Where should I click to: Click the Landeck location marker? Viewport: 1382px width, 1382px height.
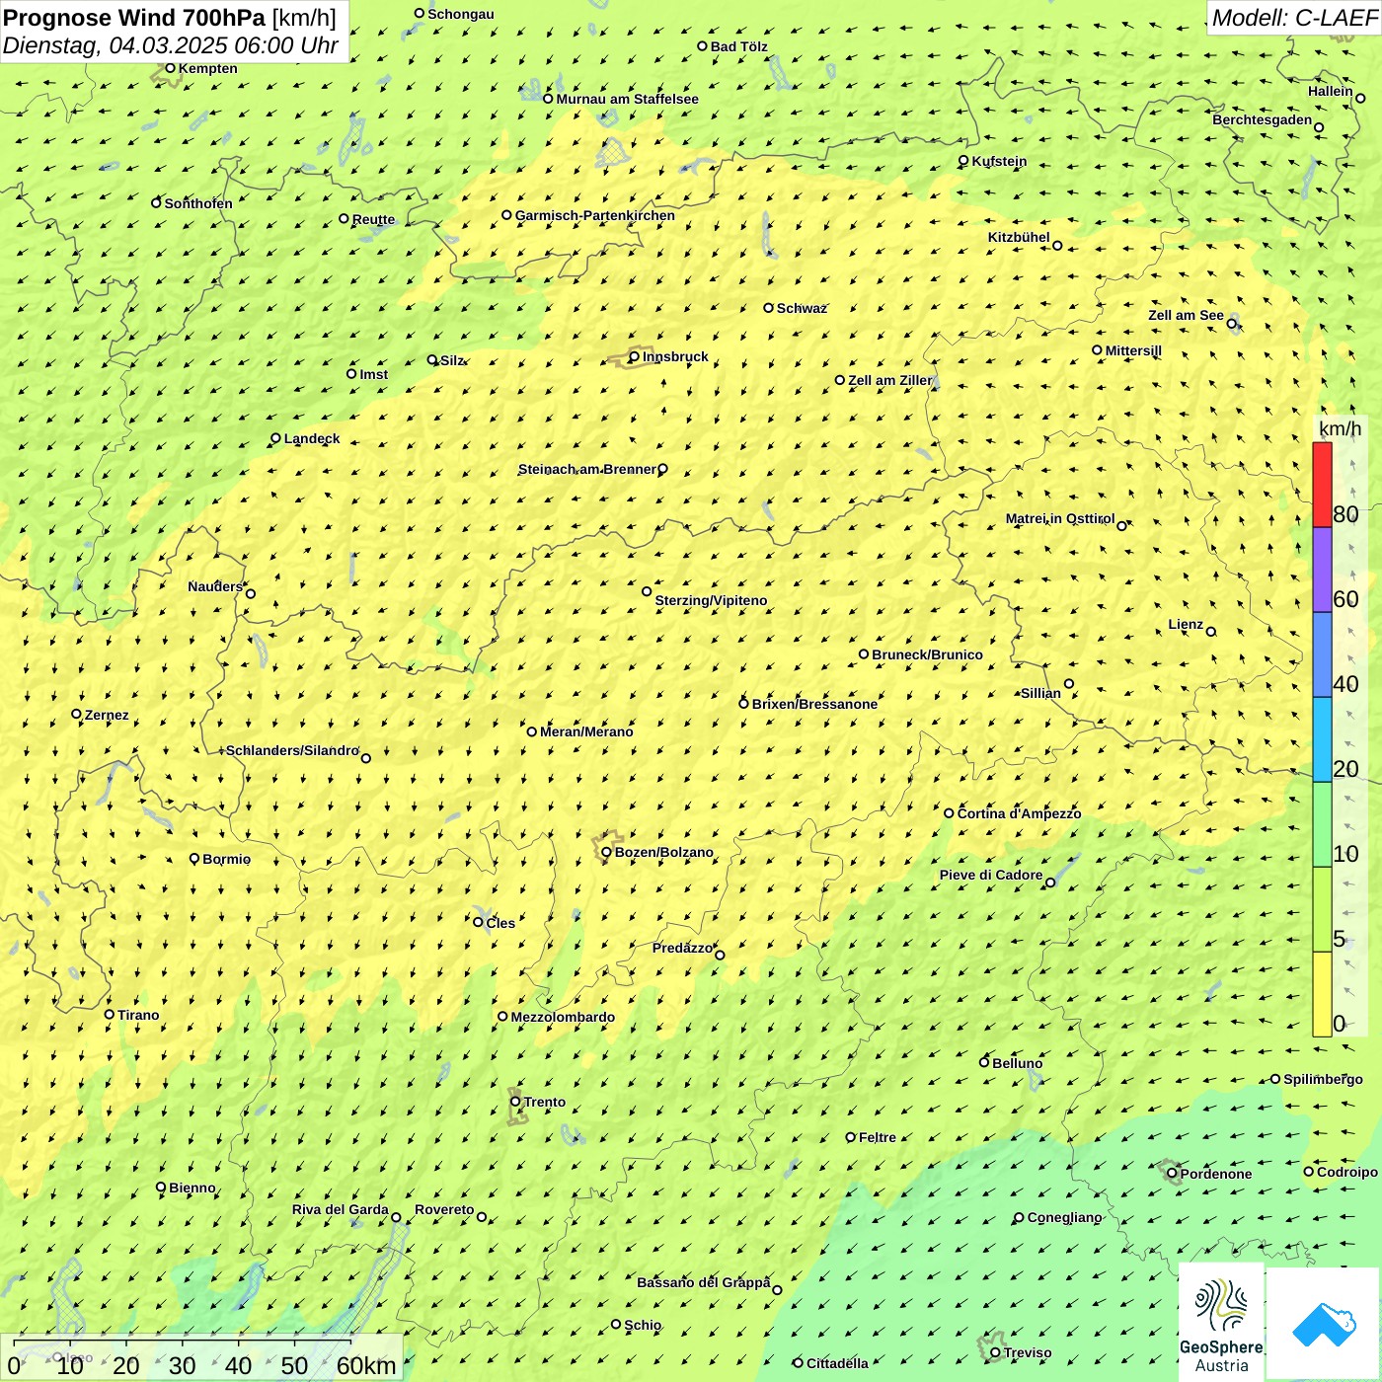click(275, 438)
